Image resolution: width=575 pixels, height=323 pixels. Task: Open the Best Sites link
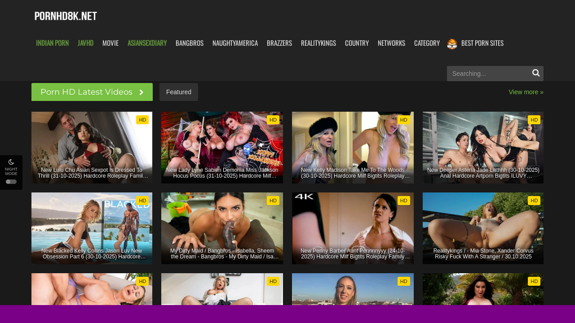click(482, 43)
